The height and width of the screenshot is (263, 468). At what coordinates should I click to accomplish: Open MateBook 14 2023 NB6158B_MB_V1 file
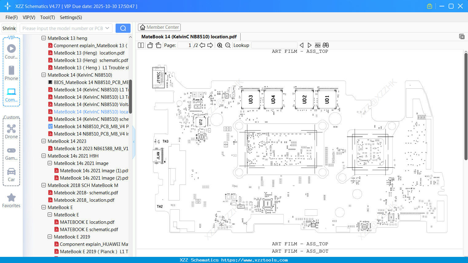[88, 148]
